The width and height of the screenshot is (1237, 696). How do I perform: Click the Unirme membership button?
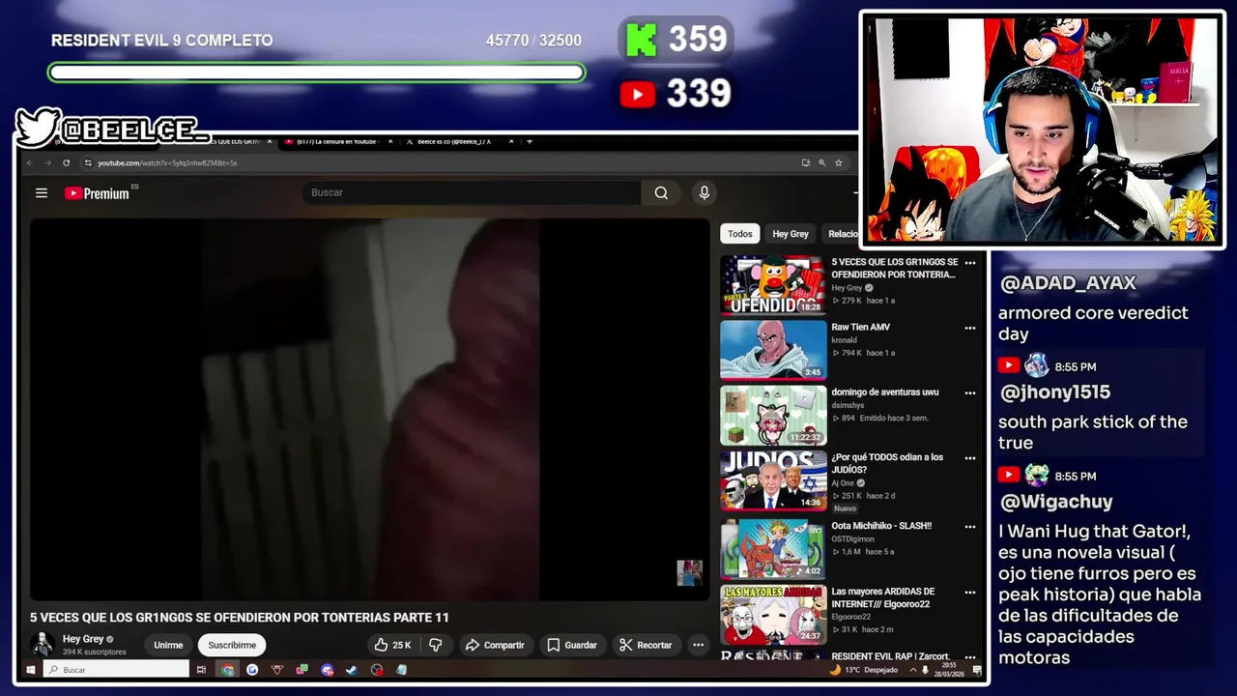pos(168,645)
